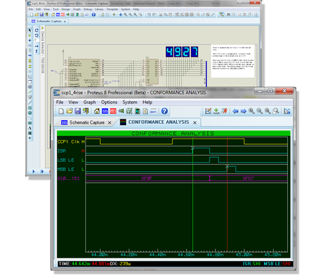Click Play simulation button in back window
This screenshot has height=276, width=326.
coord(34,171)
